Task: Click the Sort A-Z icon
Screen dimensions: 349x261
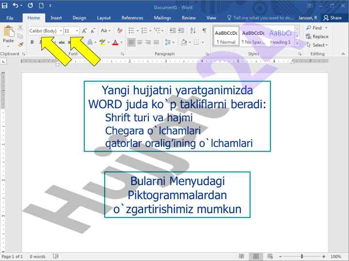Action: pos(193,30)
